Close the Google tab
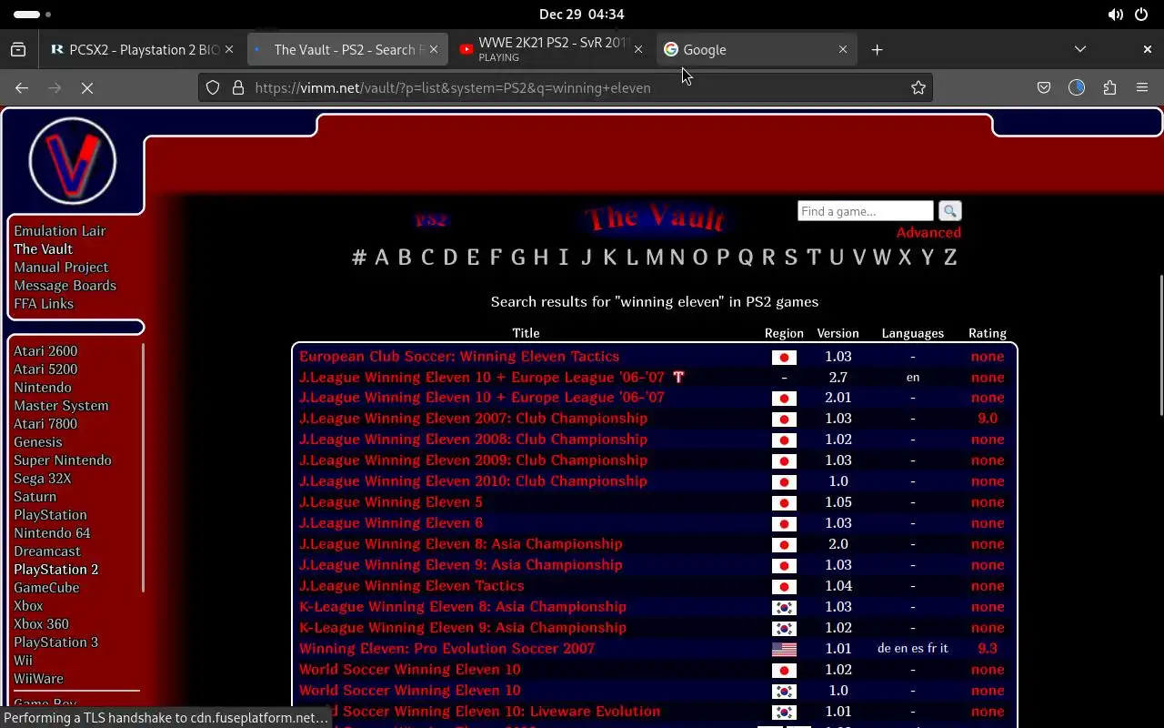1164x728 pixels. [x=843, y=49]
